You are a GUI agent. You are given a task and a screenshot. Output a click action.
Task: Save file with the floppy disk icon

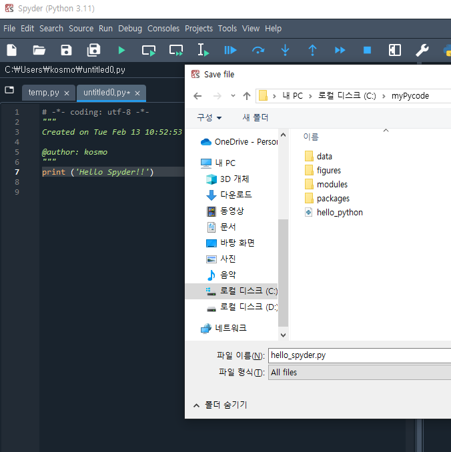pyautogui.click(x=66, y=50)
